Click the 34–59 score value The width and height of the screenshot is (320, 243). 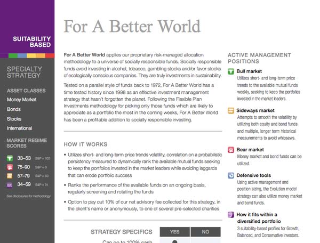click(x=24, y=184)
